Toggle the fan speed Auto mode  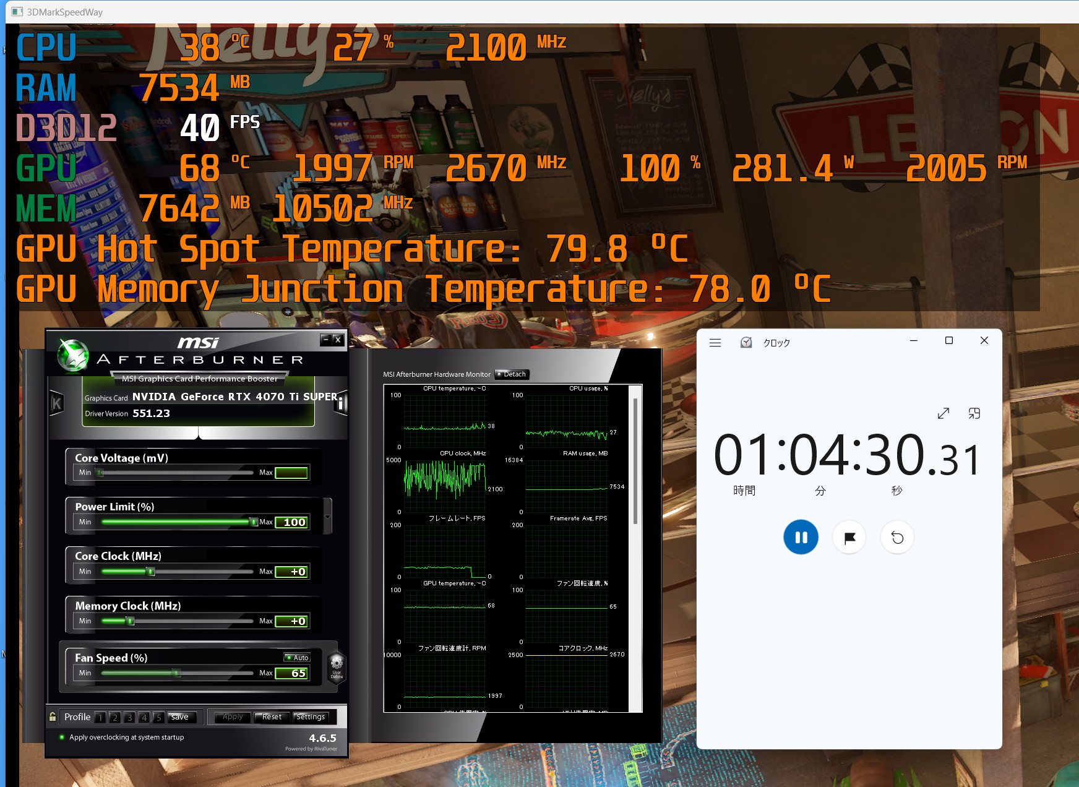tap(297, 657)
